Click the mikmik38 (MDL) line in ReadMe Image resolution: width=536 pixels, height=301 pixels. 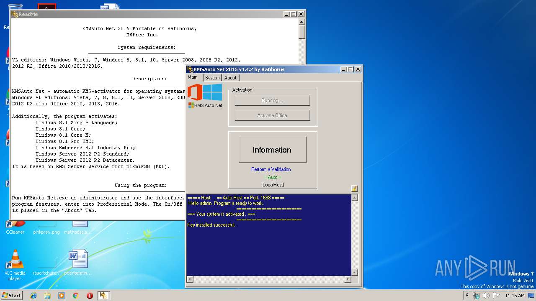point(91,166)
